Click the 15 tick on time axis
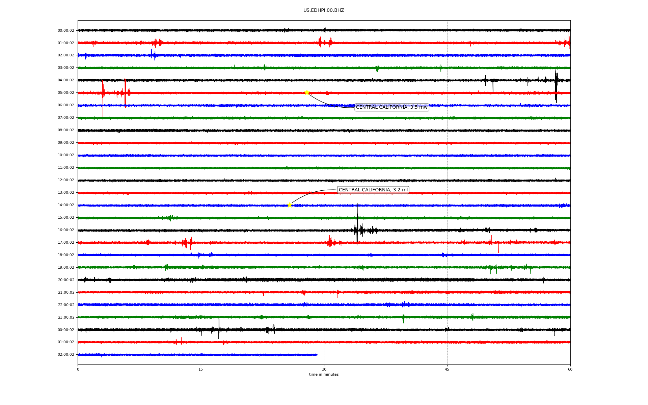This screenshot has width=648, height=405. [x=201, y=369]
